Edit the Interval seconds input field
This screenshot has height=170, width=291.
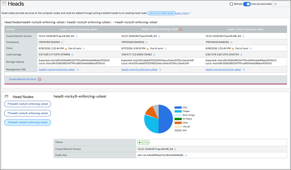(281, 4)
